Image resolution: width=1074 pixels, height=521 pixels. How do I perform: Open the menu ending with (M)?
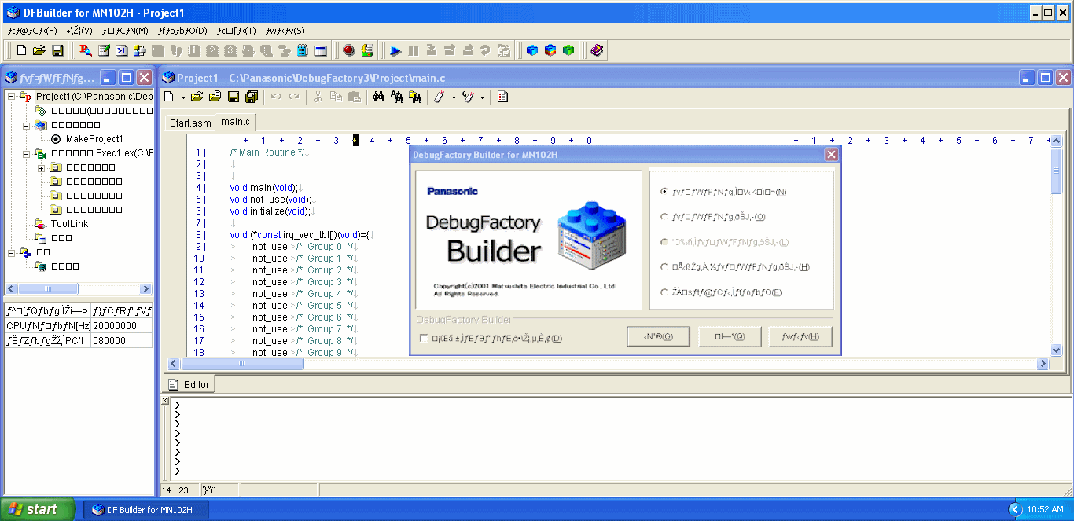coord(125,31)
